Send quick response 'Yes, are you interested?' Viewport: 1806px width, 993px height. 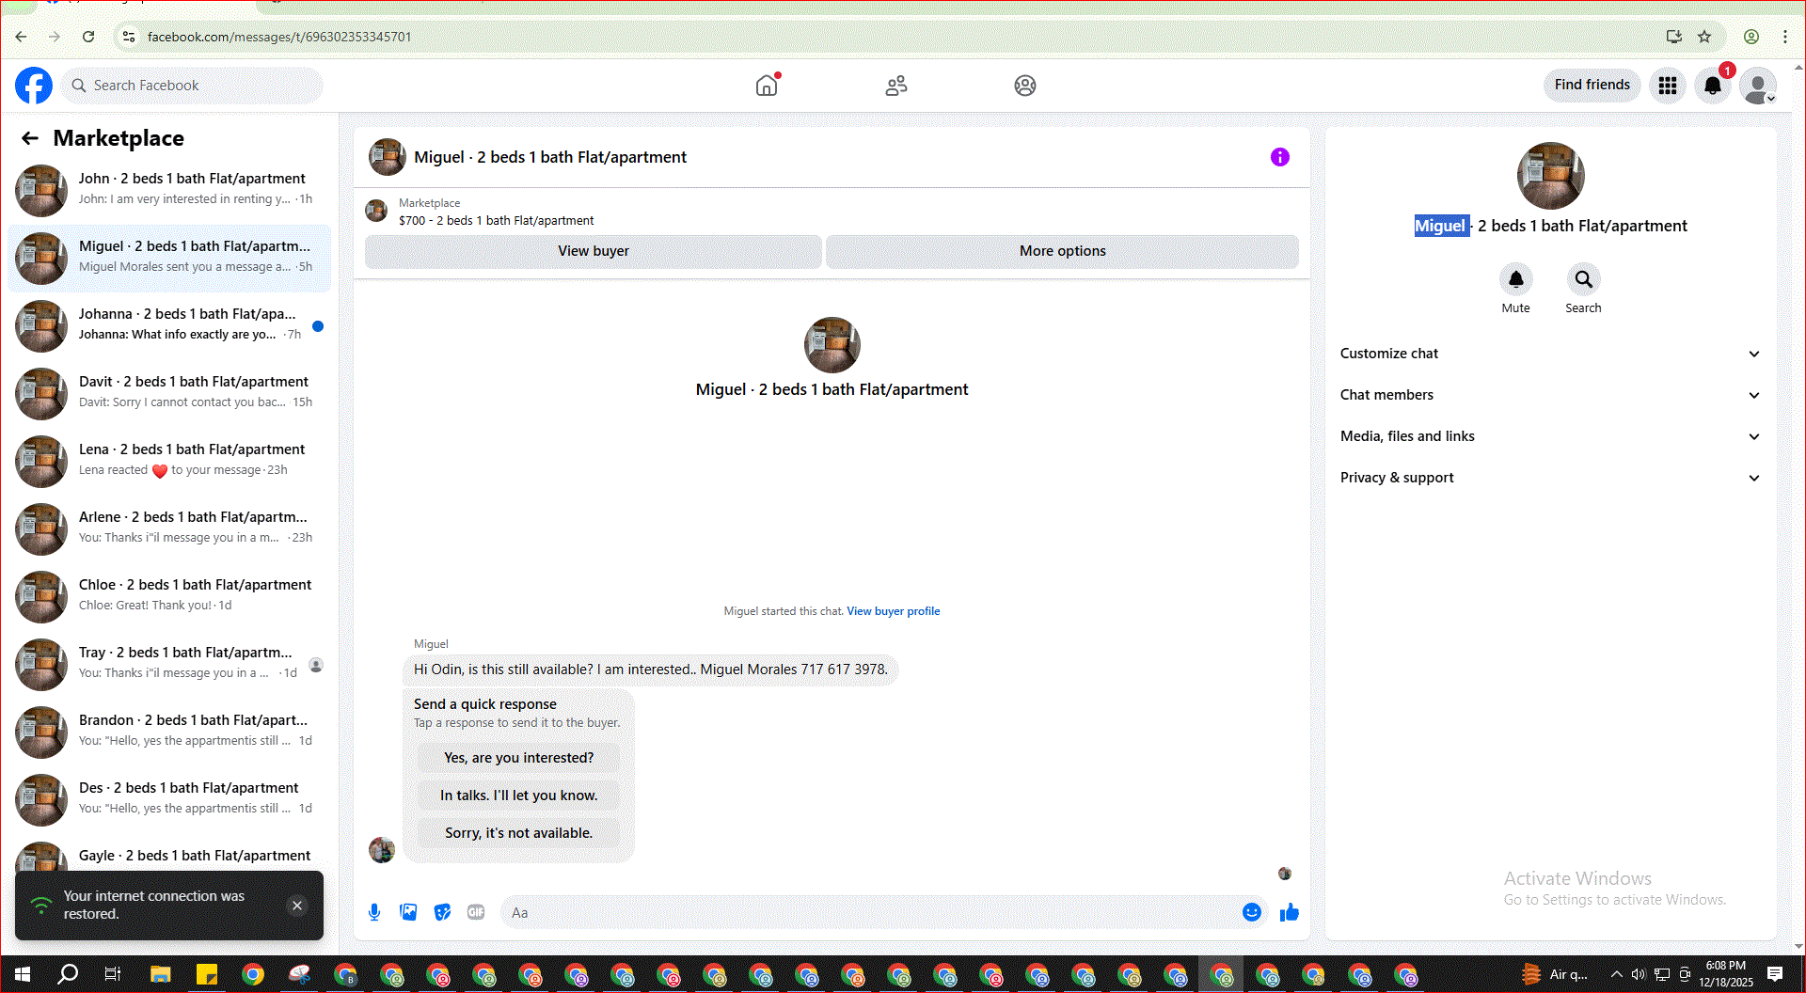519,758
